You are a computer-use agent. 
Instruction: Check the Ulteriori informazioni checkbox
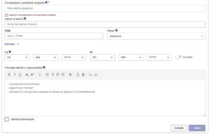click(x=7, y=119)
